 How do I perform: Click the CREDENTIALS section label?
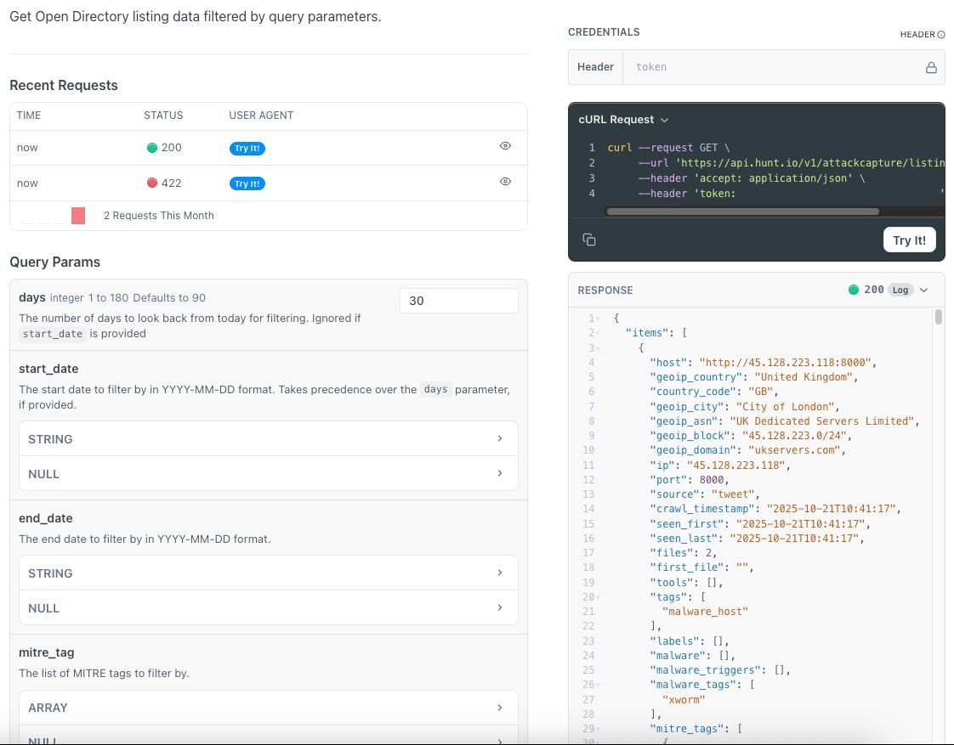pos(604,32)
